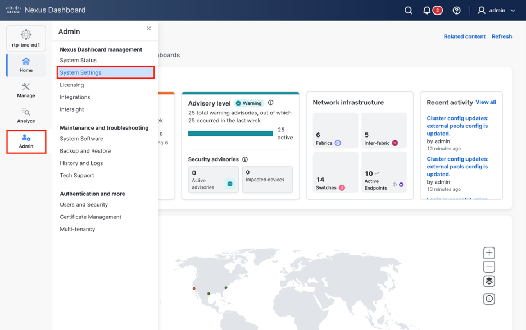526x330 pixels.
Task: Click the Active Endpoints info icon
Action: click(394, 185)
